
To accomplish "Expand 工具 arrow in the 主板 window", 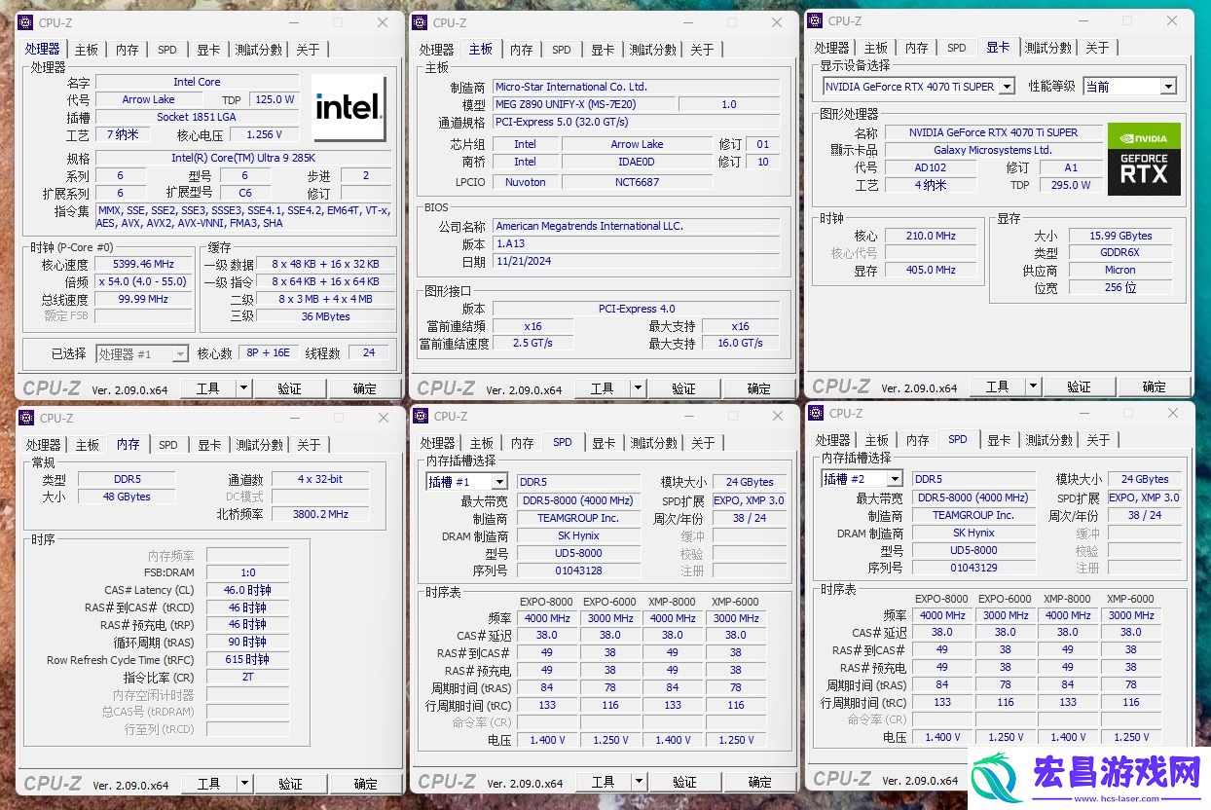I will [638, 388].
